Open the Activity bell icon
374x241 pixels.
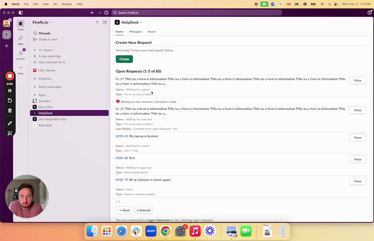[x=20, y=53]
